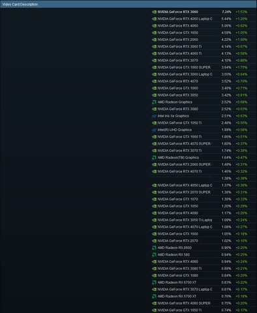
Task: Click the NVIDIA logo beside GeForce RTX 3080
Action: click(154, 109)
